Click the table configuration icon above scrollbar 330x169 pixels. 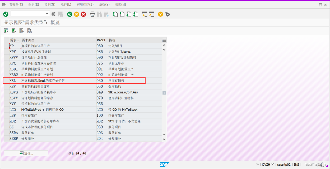click(164, 40)
